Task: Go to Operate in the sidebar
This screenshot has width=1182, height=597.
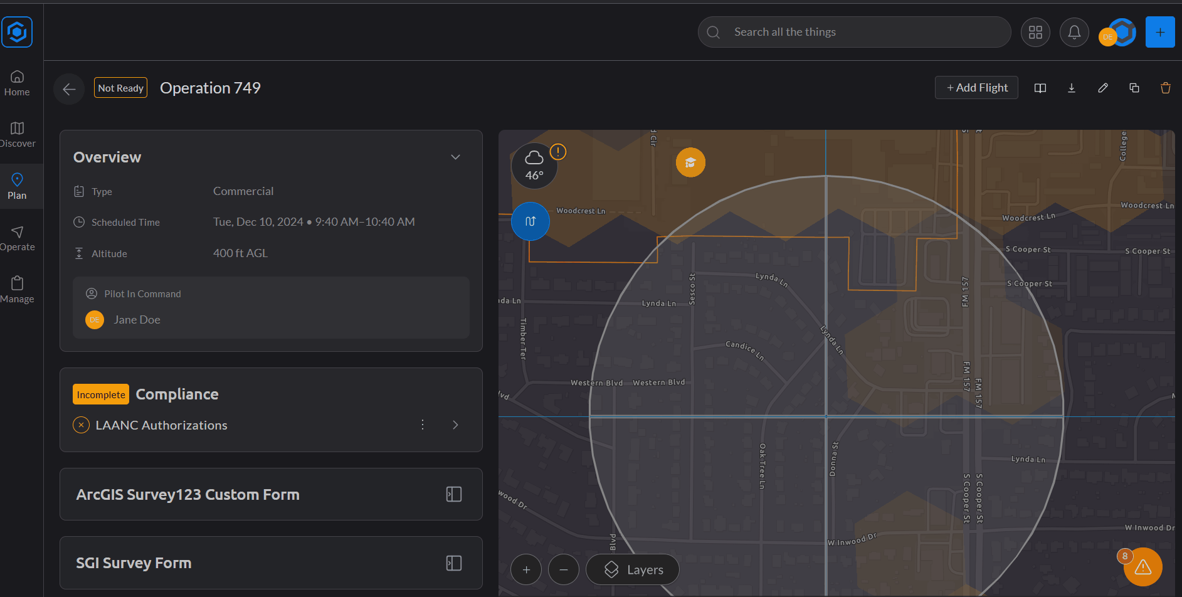Action: pyautogui.click(x=18, y=238)
